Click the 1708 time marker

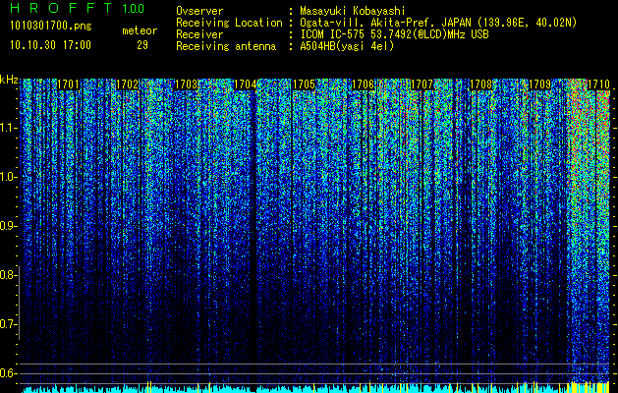click(481, 84)
